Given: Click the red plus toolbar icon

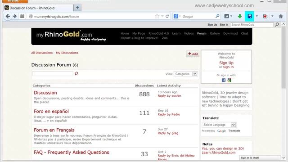Looking at the screenshot, I should [x=265, y=16].
